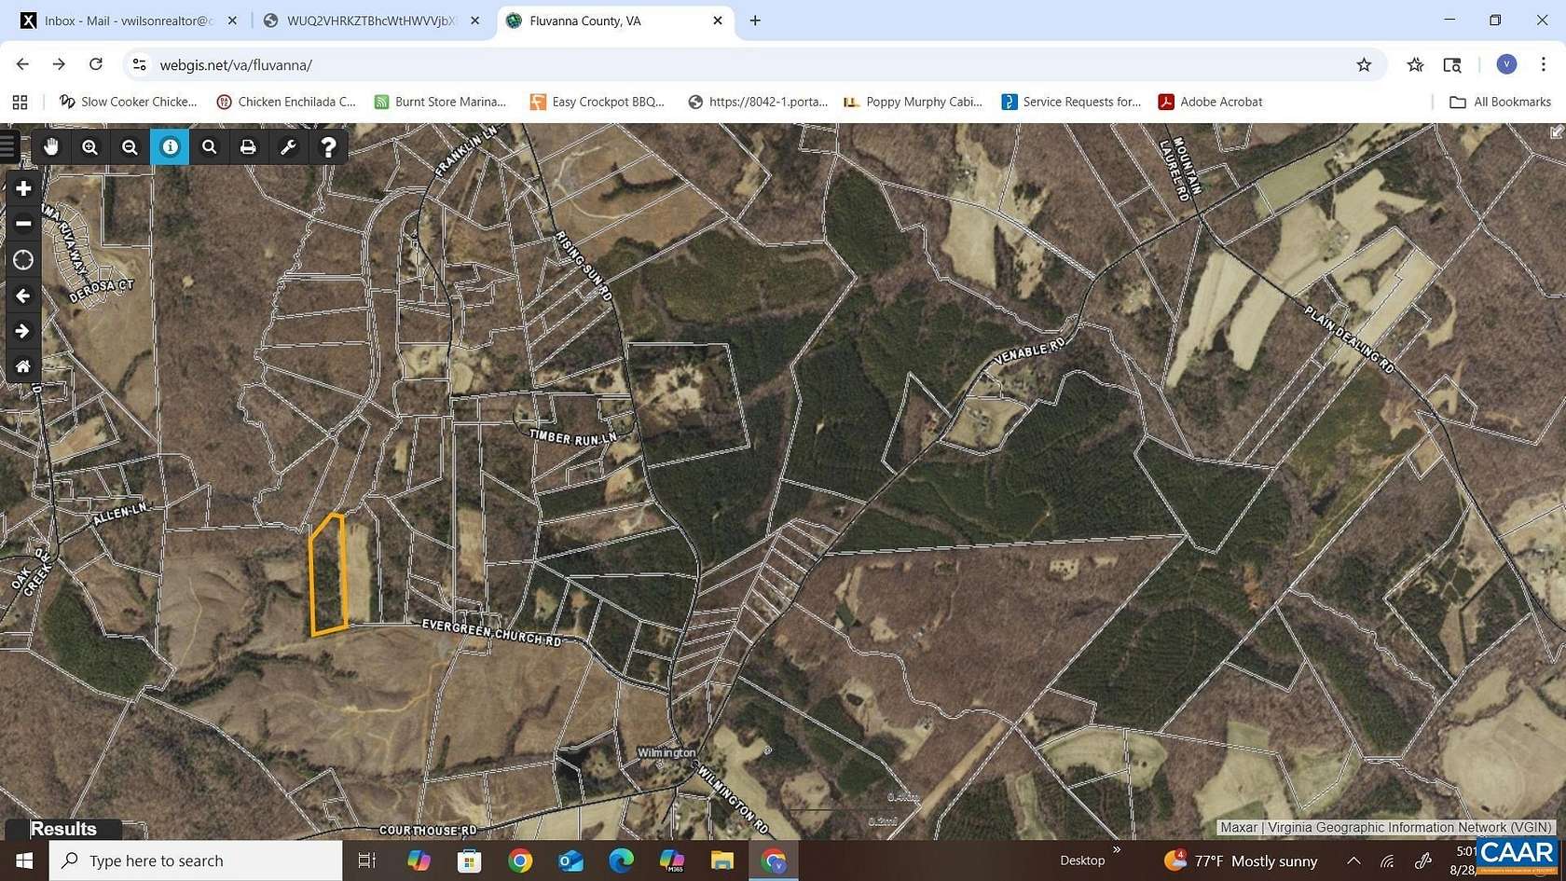The height and width of the screenshot is (881, 1566).
Task: Select the Pan tool on the map toolbar
Action: [x=51, y=146]
